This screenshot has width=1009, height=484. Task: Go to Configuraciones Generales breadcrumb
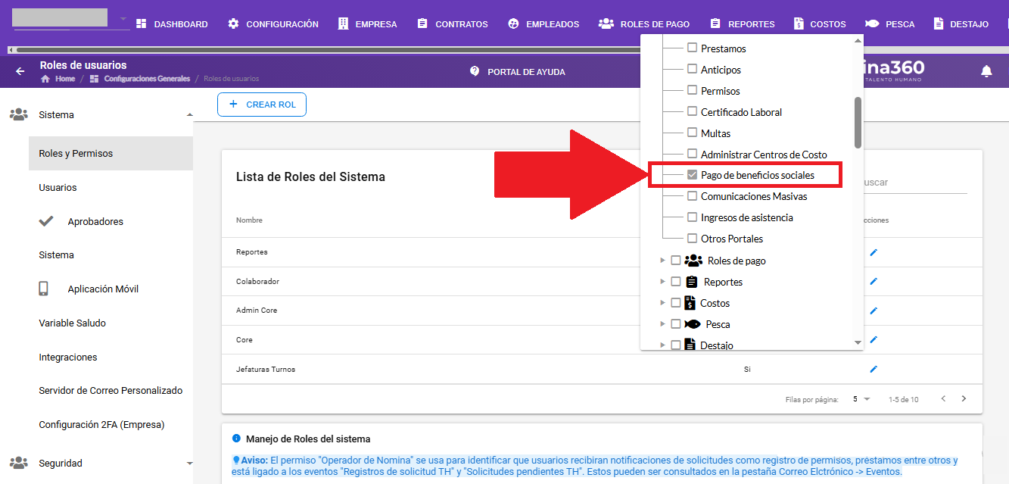point(147,79)
